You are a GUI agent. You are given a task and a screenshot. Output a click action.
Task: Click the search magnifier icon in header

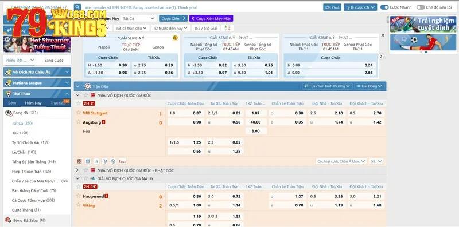77,7
